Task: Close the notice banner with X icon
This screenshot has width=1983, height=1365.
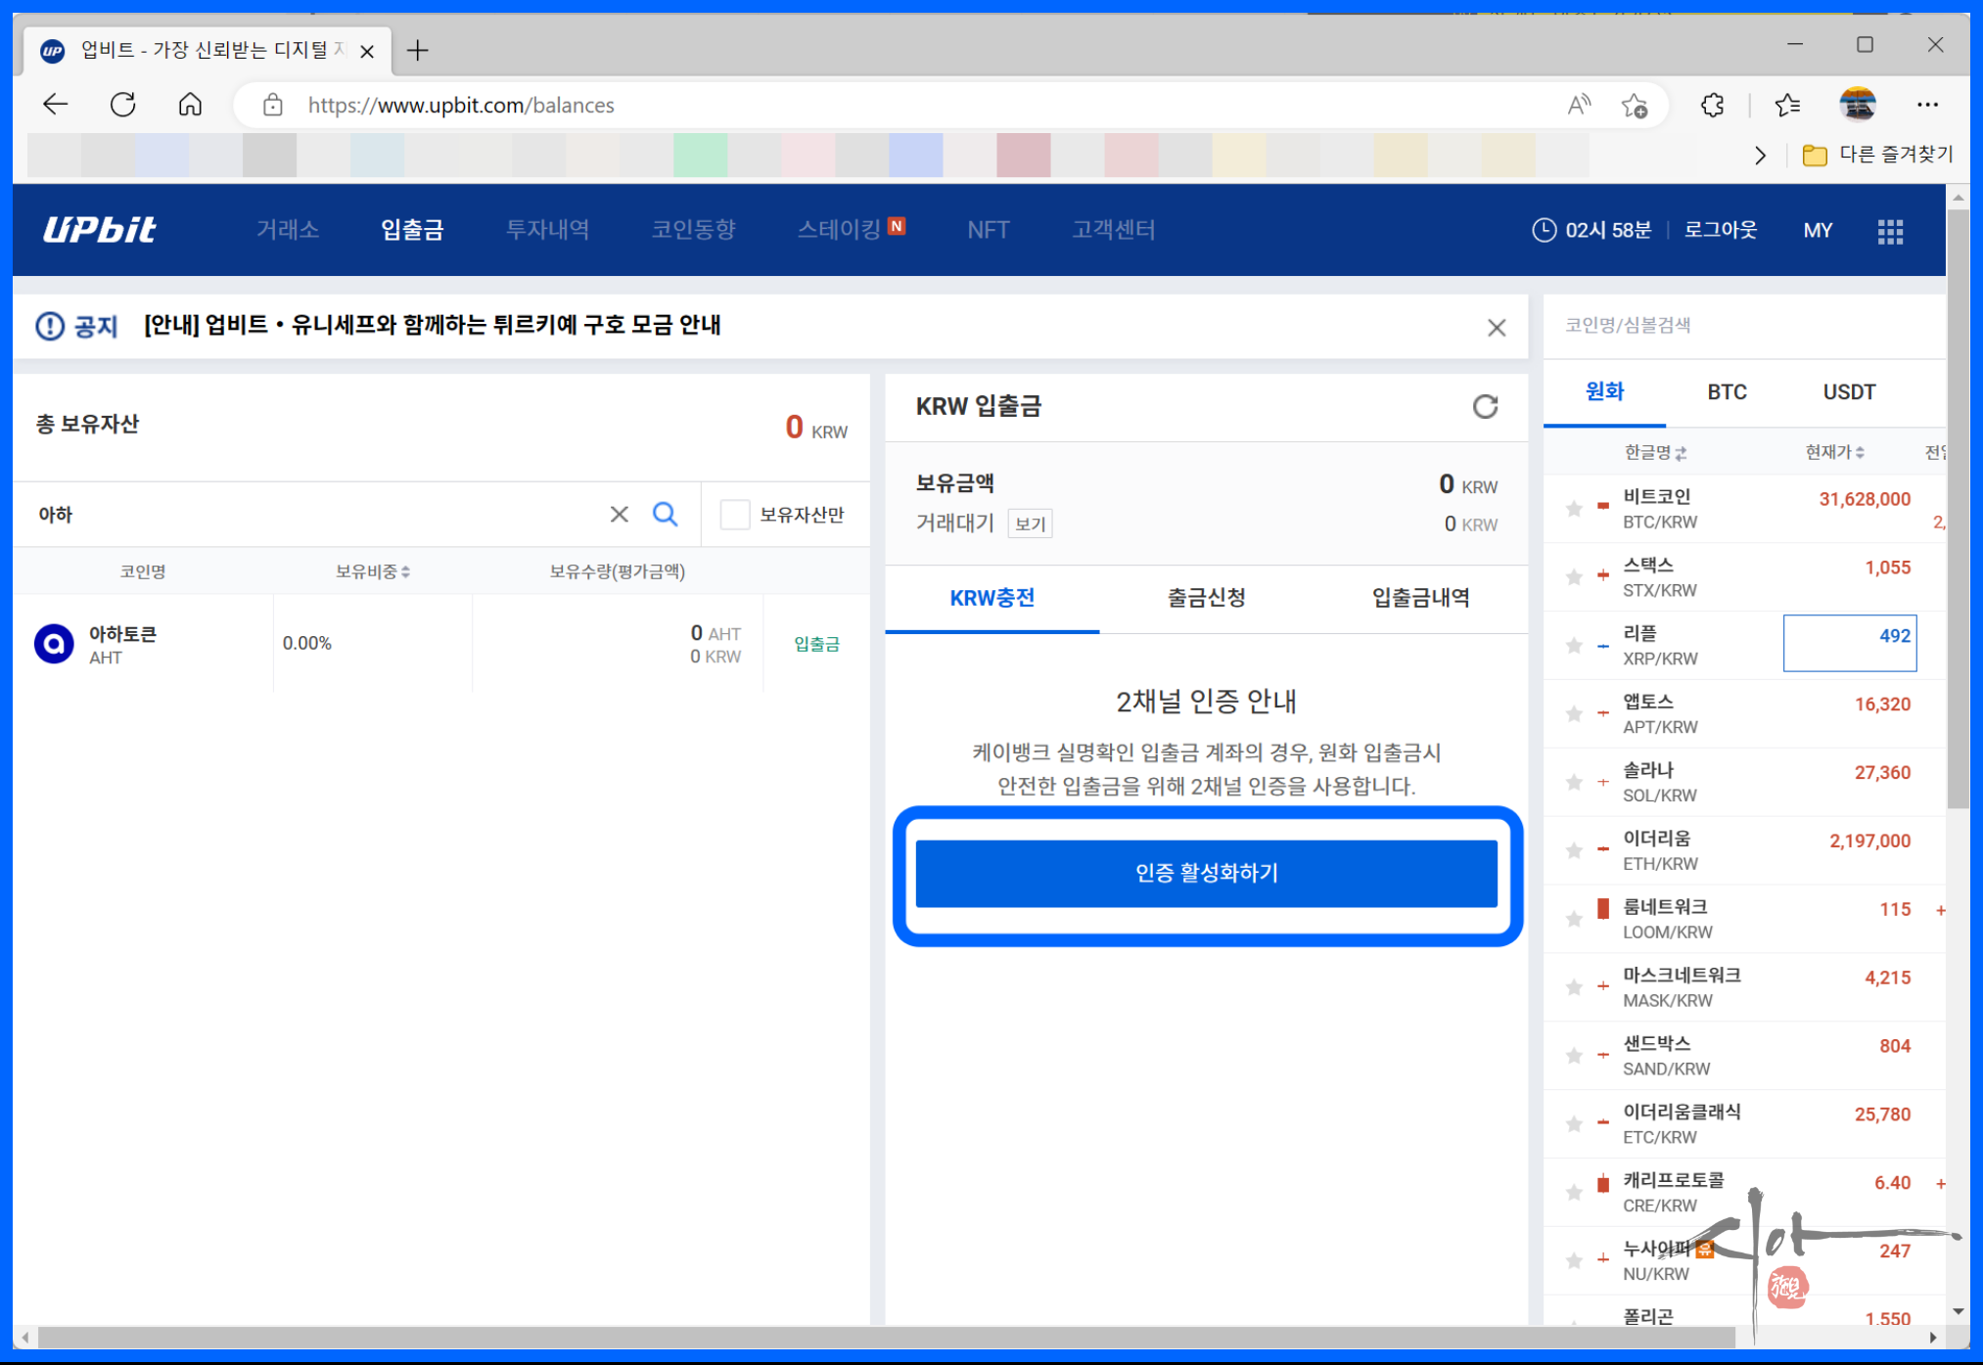Action: (1496, 328)
